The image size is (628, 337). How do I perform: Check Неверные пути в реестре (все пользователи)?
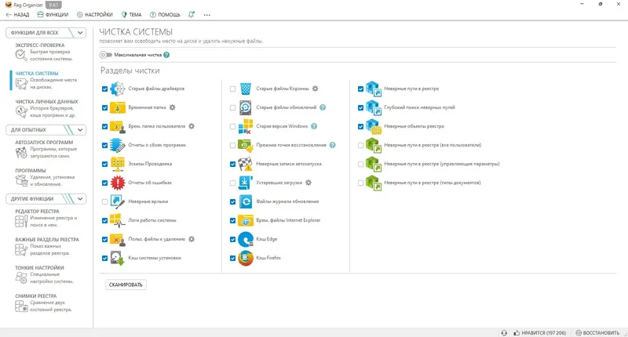(x=361, y=146)
